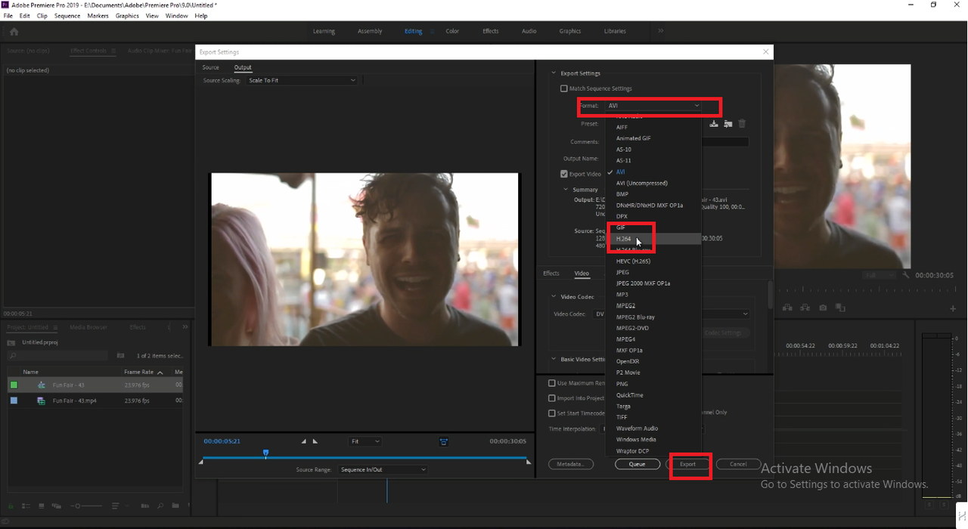Collapse the Summary section
The width and height of the screenshot is (968, 529).
coord(566,190)
